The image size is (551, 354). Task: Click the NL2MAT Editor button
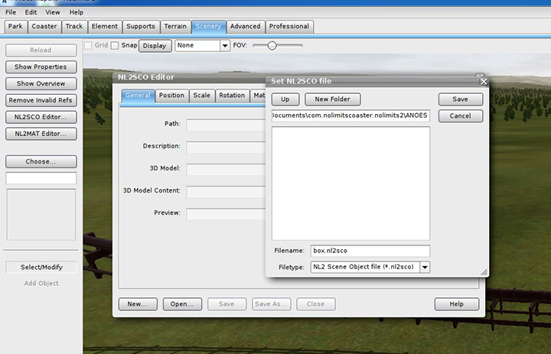tap(41, 134)
